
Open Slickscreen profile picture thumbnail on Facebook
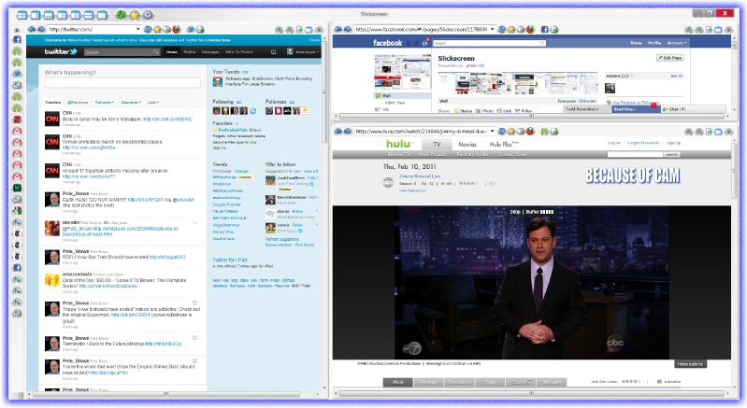[403, 72]
